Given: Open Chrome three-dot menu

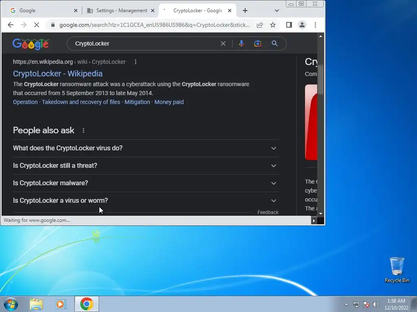Looking at the screenshot, I should tap(315, 25).
